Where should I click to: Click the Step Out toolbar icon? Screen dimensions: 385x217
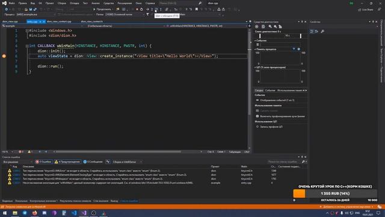point(161,10)
